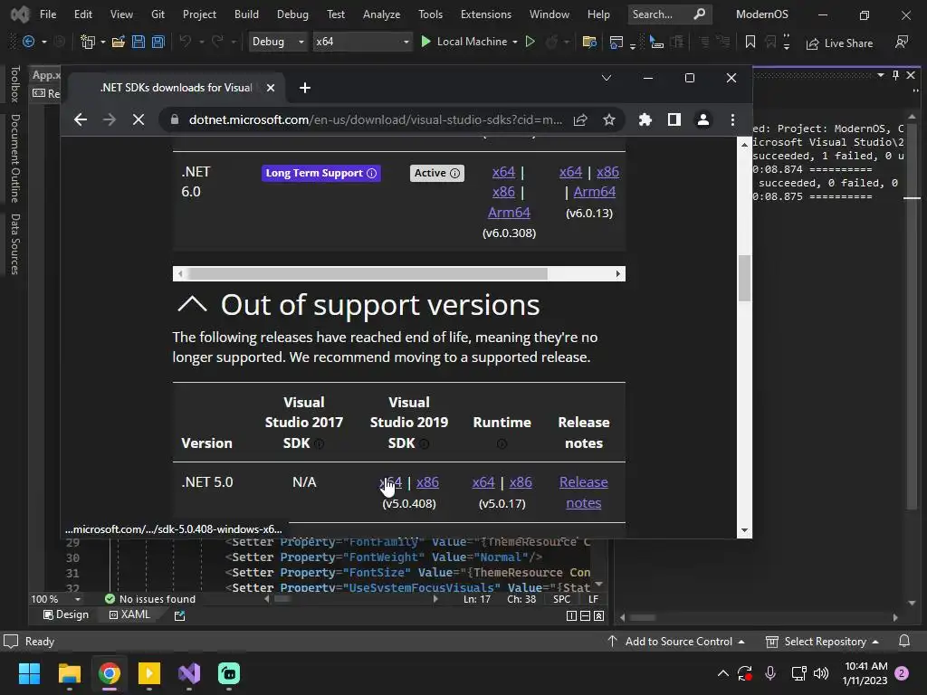Open Data Sources side tab

click(15, 244)
